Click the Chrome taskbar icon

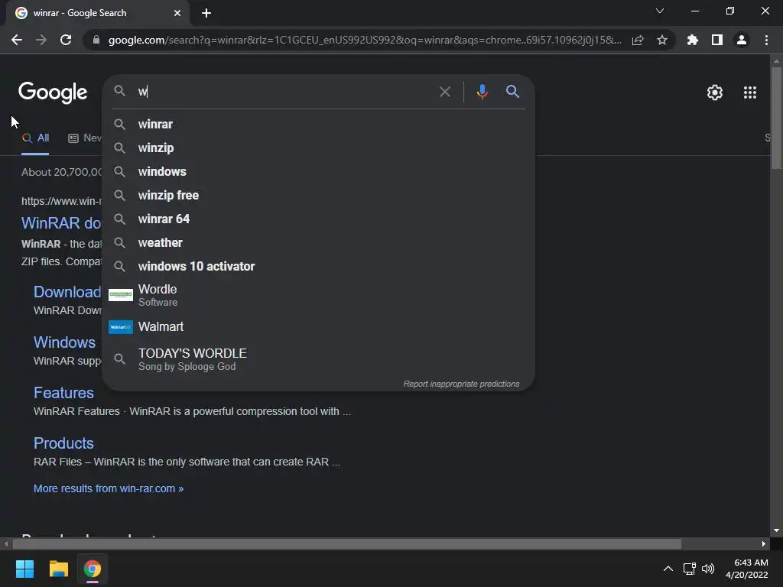click(93, 569)
